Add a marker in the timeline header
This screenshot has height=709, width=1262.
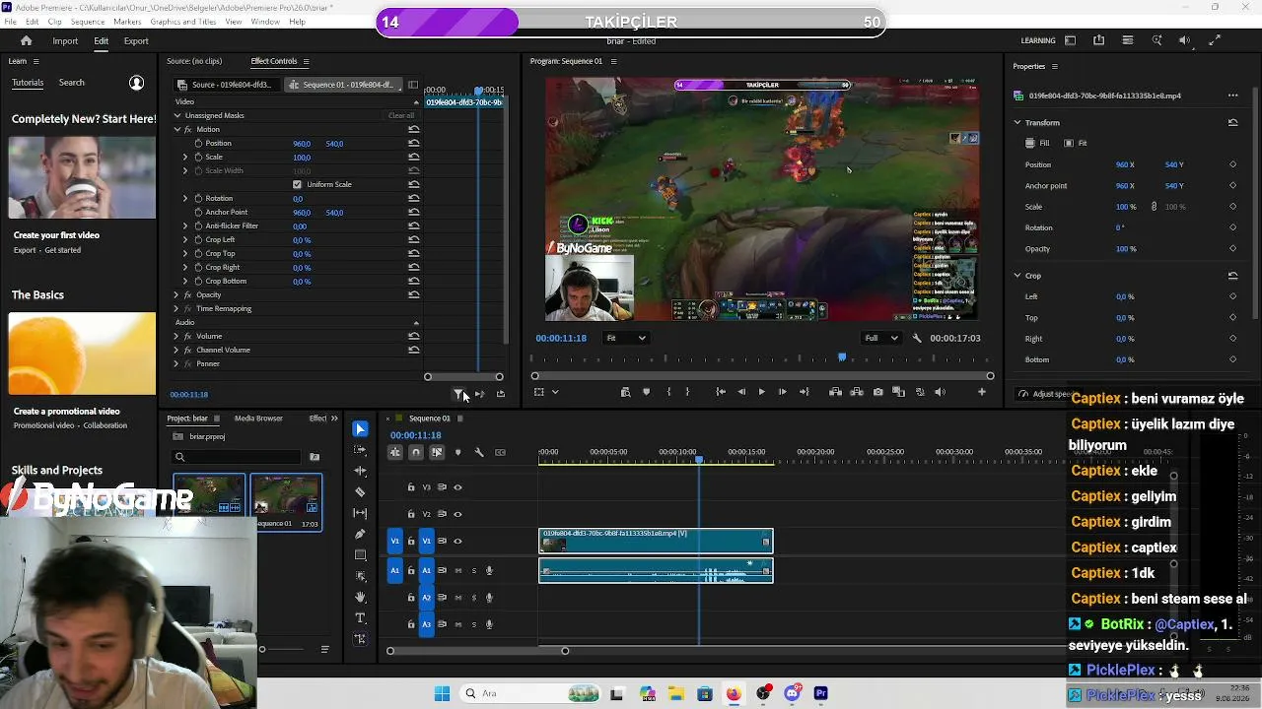click(x=457, y=452)
